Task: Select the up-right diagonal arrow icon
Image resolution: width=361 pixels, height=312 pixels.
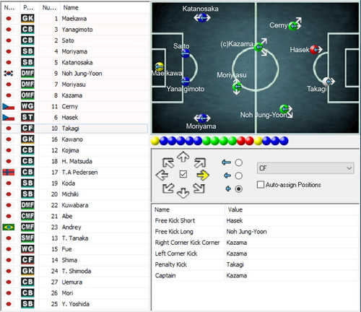Action: [200, 162]
